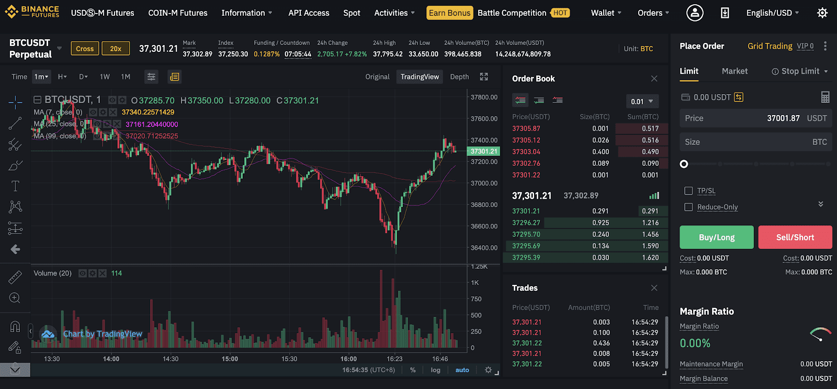
Task: Open the settings gear in top navigation
Action: [x=822, y=13]
